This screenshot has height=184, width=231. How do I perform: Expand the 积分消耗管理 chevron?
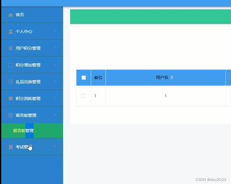pos(55,98)
